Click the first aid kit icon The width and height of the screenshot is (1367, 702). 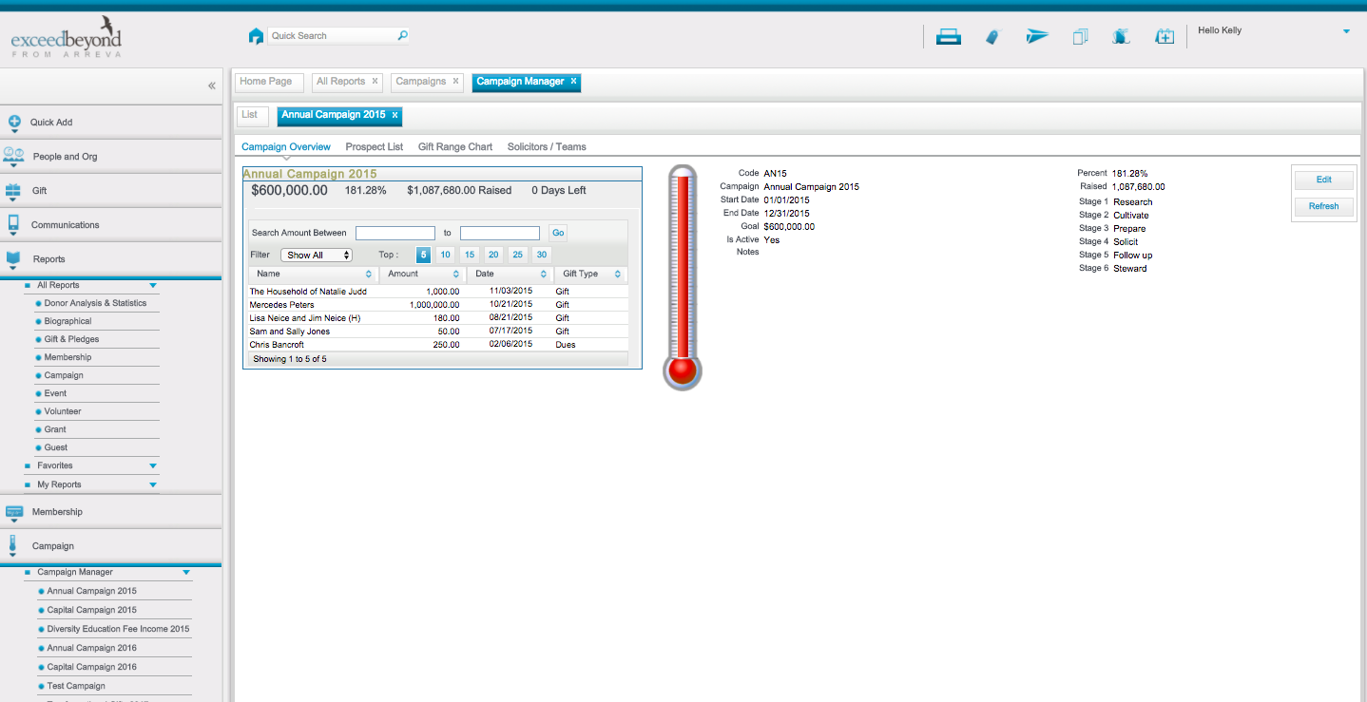pyautogui.click(x=1165, y=37)
